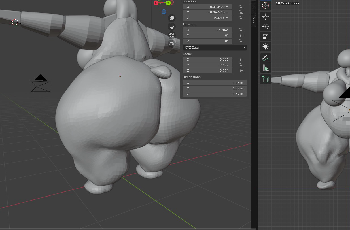Viewport: 350px width, 230px height.
Task: Select the Add Cube tool
Action: point(265,79)
